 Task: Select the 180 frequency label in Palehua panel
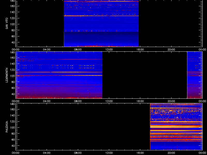13,104
